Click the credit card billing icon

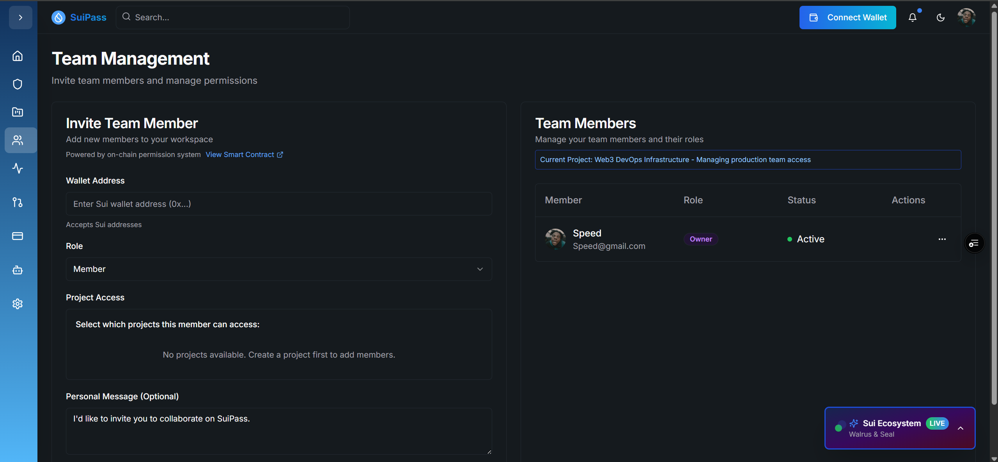pos(18,236)
